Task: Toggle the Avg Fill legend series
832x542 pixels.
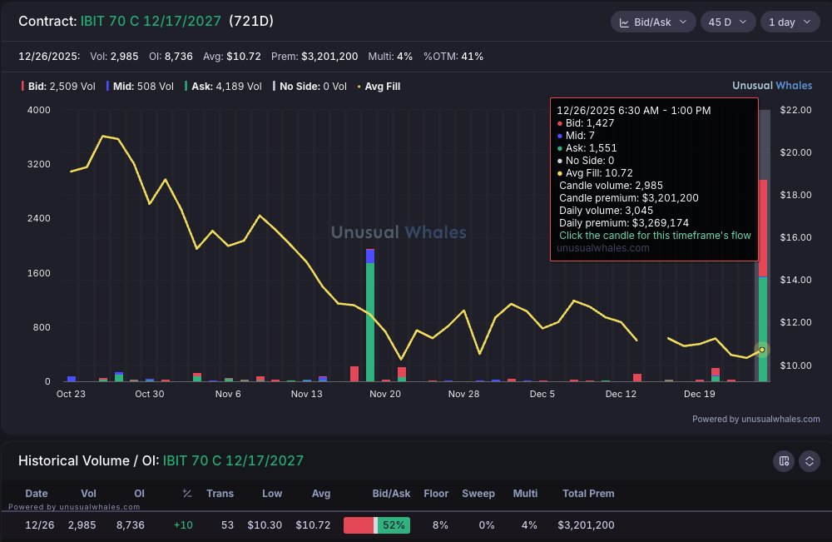Action: pyautogui.click(x=379, y=87)
